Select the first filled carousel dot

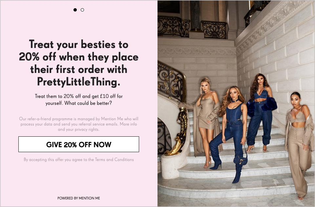click(75, 10)
